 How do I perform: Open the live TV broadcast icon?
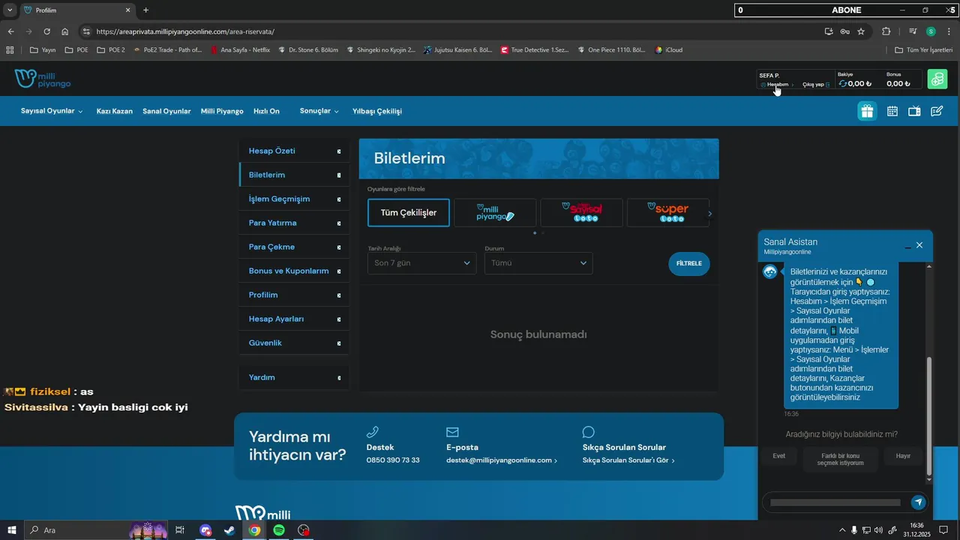pyautogui.click(x=914, y=111)
